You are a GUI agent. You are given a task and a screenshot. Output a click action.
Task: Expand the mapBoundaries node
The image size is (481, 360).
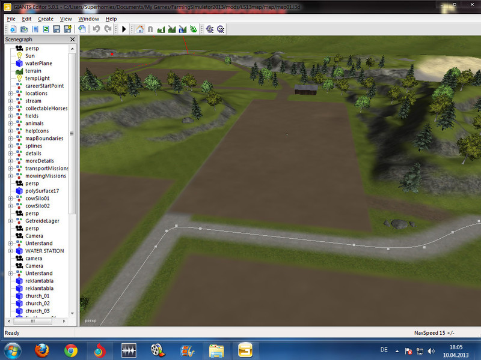pos(10,139)
